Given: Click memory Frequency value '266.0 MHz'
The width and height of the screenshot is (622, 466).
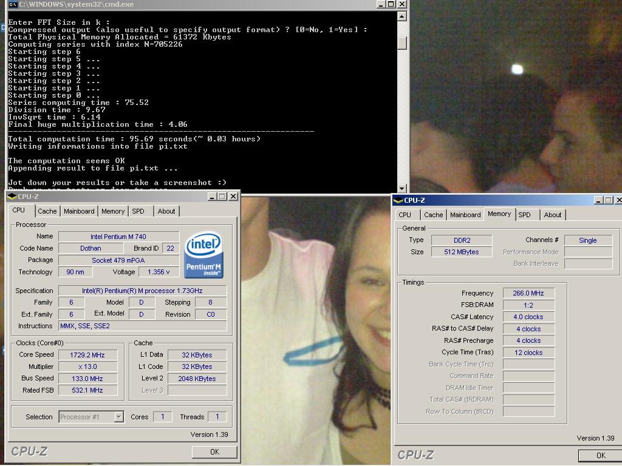Looking at the screenshot, I should (x=528, y=293).
